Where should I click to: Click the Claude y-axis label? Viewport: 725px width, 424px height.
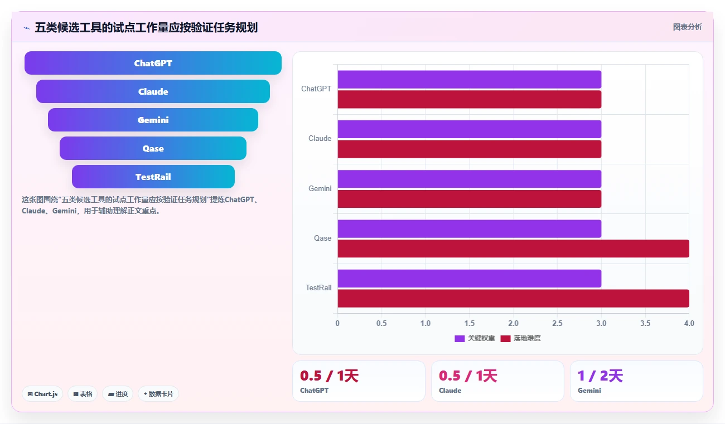click(x=320, y=139)
